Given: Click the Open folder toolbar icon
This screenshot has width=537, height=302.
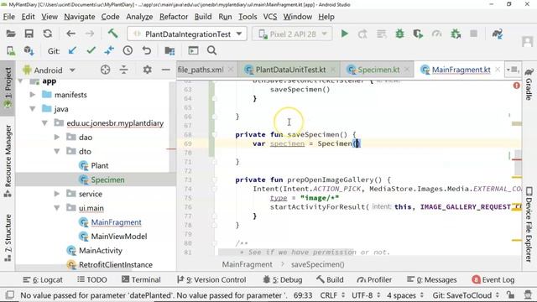Looking at the screenshot, I should [x=11, y=34].
